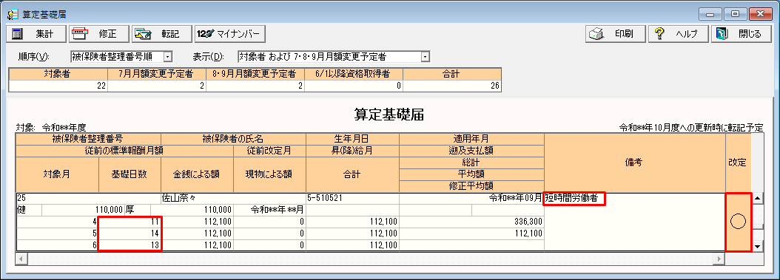Click the 修正 button label
Viewport: 780px width, 280px height.
click(x=107, y=34)
